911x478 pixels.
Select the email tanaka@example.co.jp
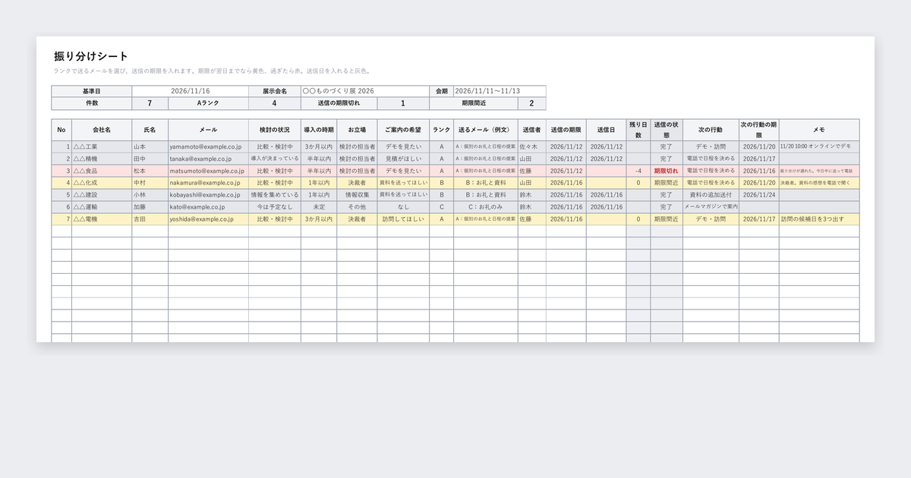point(208,159)
